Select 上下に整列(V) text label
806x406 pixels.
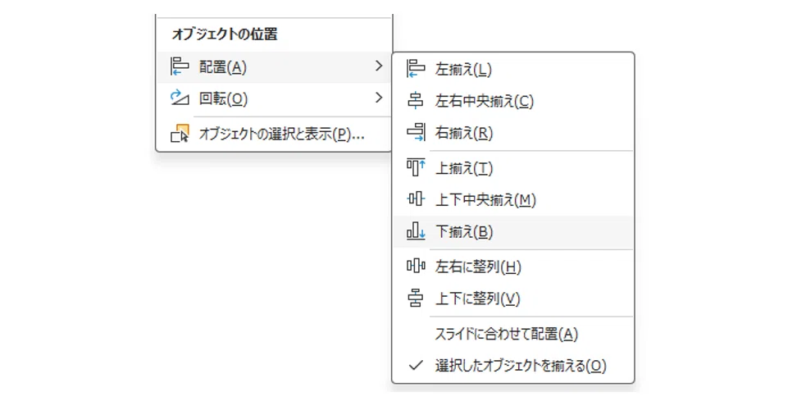pyautogui.click(x=477, y=299)
